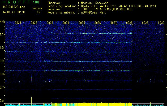Click the 0022 time marker
Screen dimensions: 167x106
(34, 23)
